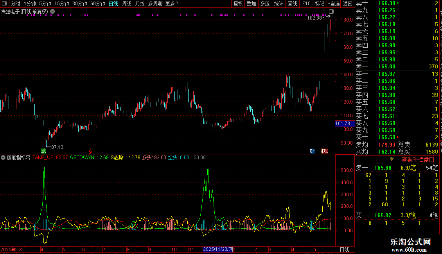The image size is (442, 254).
Task: Click the 复权 toolbar button
Action: pos(238,4)
